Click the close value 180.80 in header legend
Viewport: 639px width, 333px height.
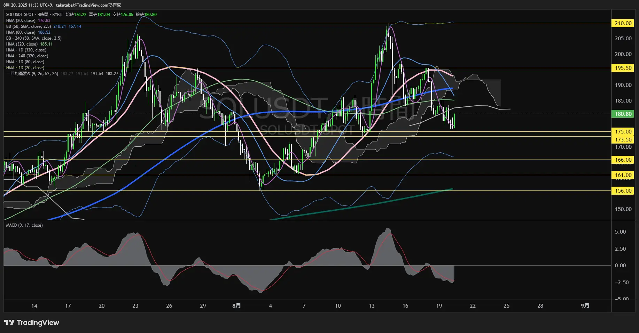[x=150, y=15]
